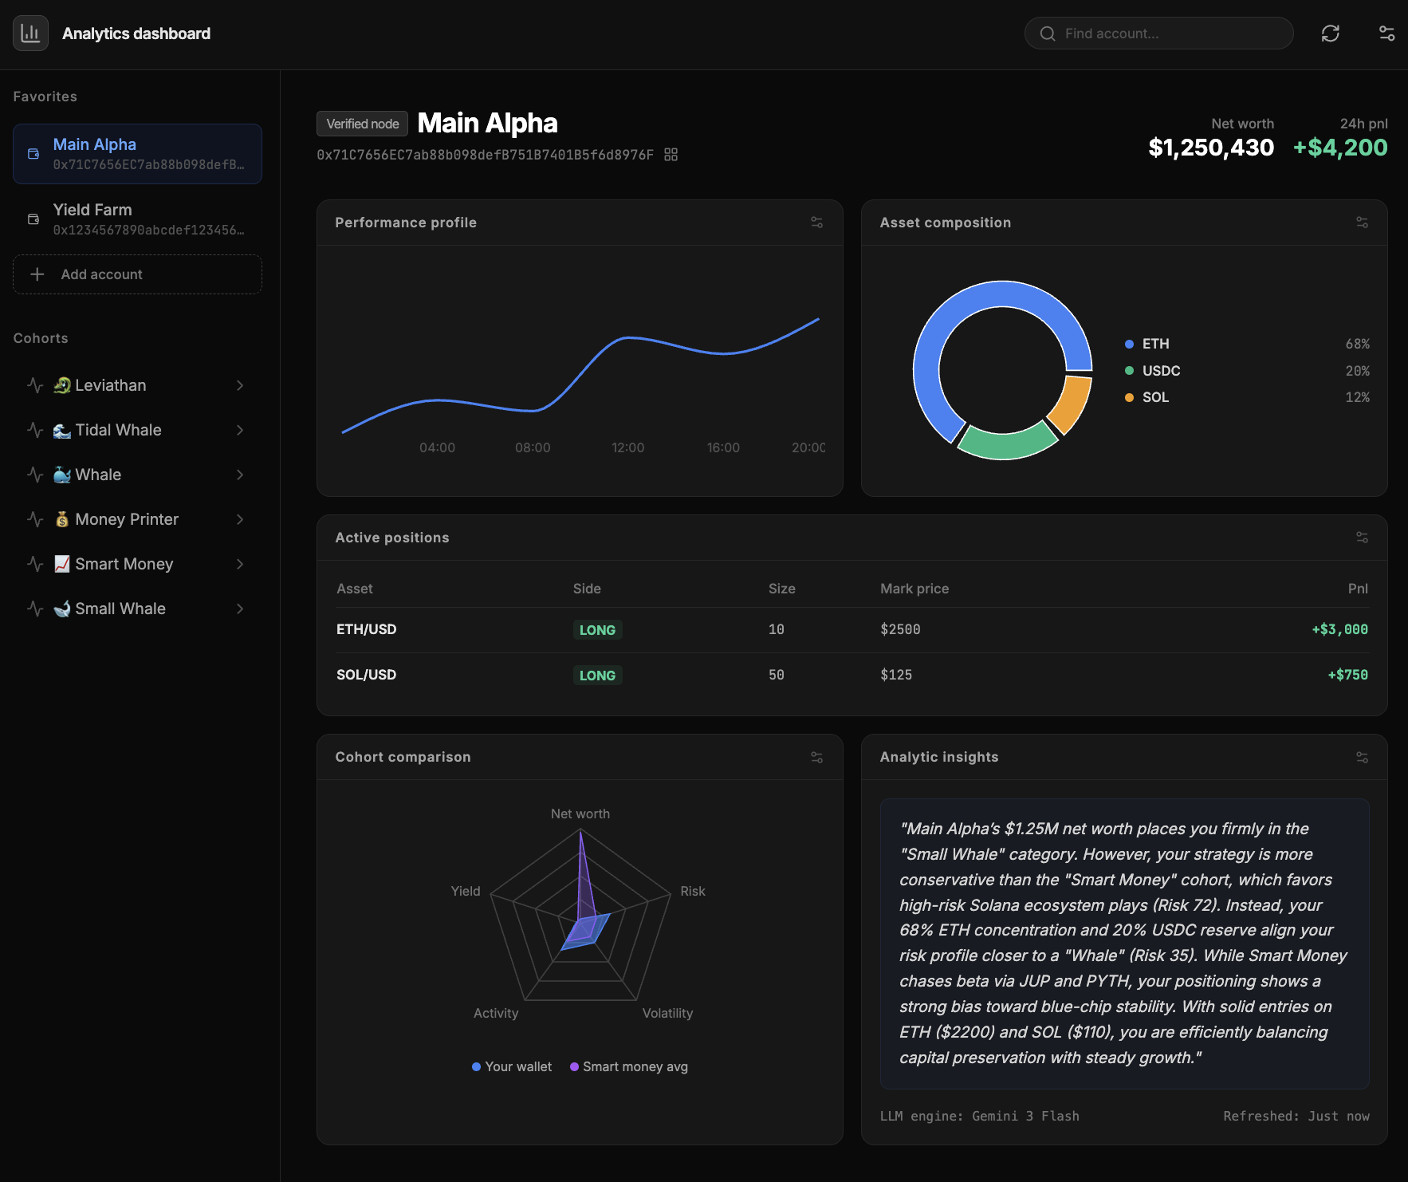The image size is (1408, 1182).
Task: Open Performance profile panel settings icon
Action: point(816,223)
